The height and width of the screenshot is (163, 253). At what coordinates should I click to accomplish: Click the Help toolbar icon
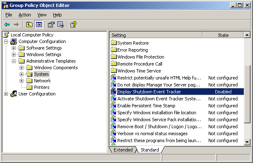tap(73, 25)
